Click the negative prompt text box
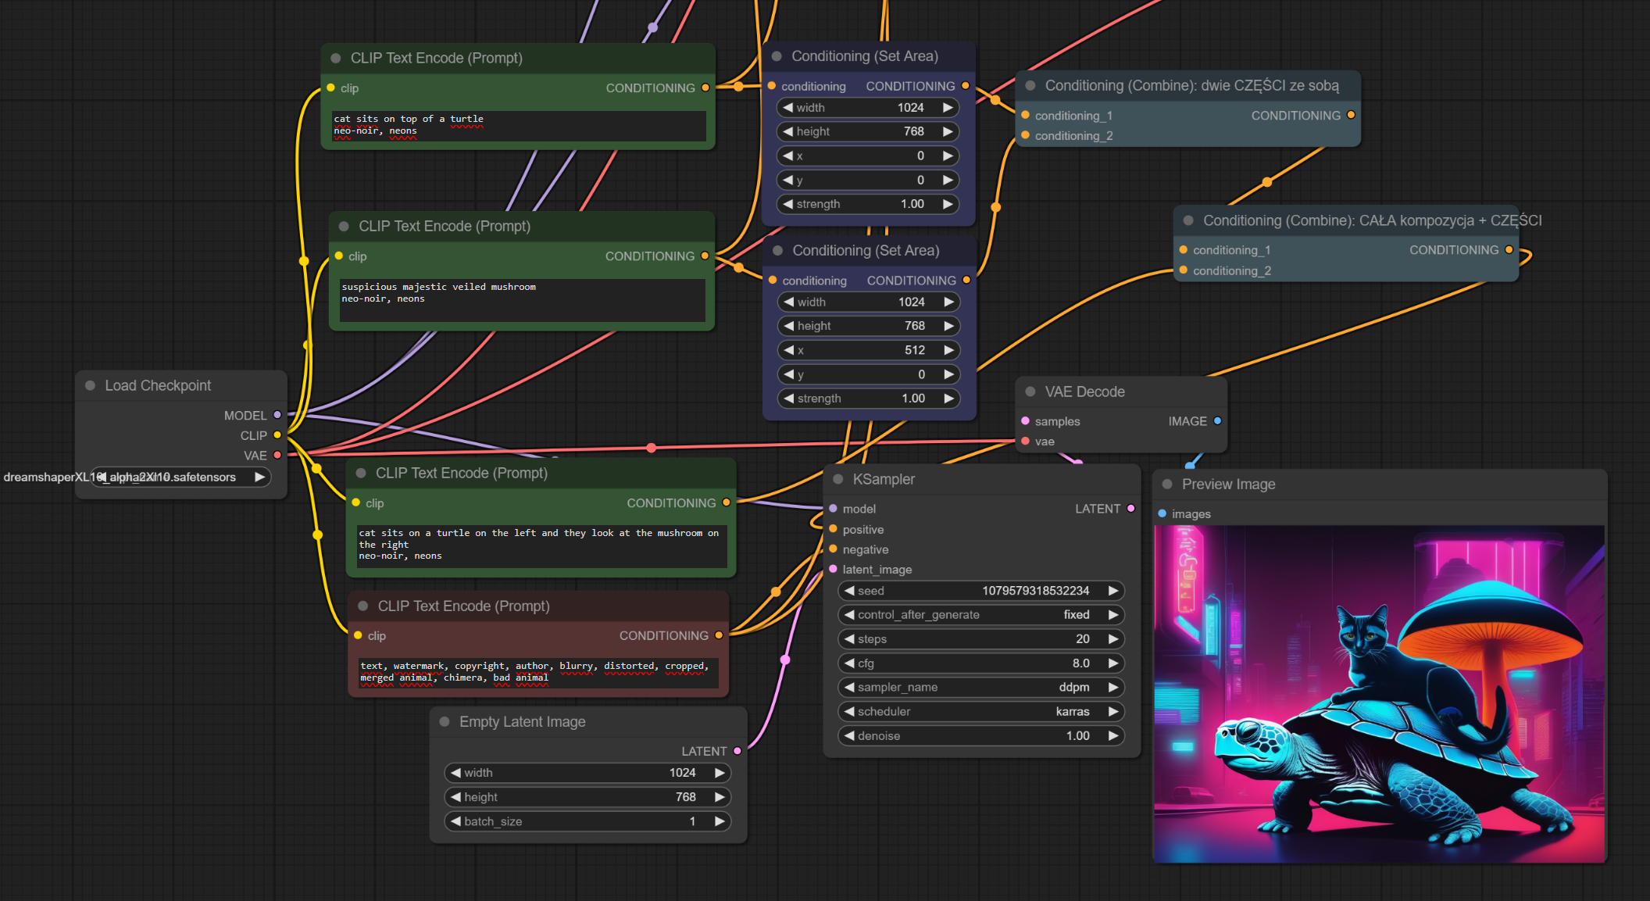 coord(537,672)
